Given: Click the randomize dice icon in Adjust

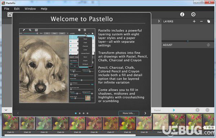Looking at the screenshot, I should tap(208, 45).
